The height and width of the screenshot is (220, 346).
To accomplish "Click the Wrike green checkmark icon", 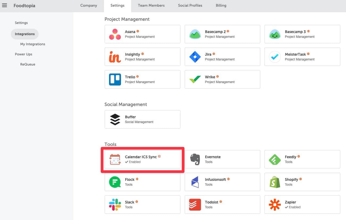I will coord(195,79).
